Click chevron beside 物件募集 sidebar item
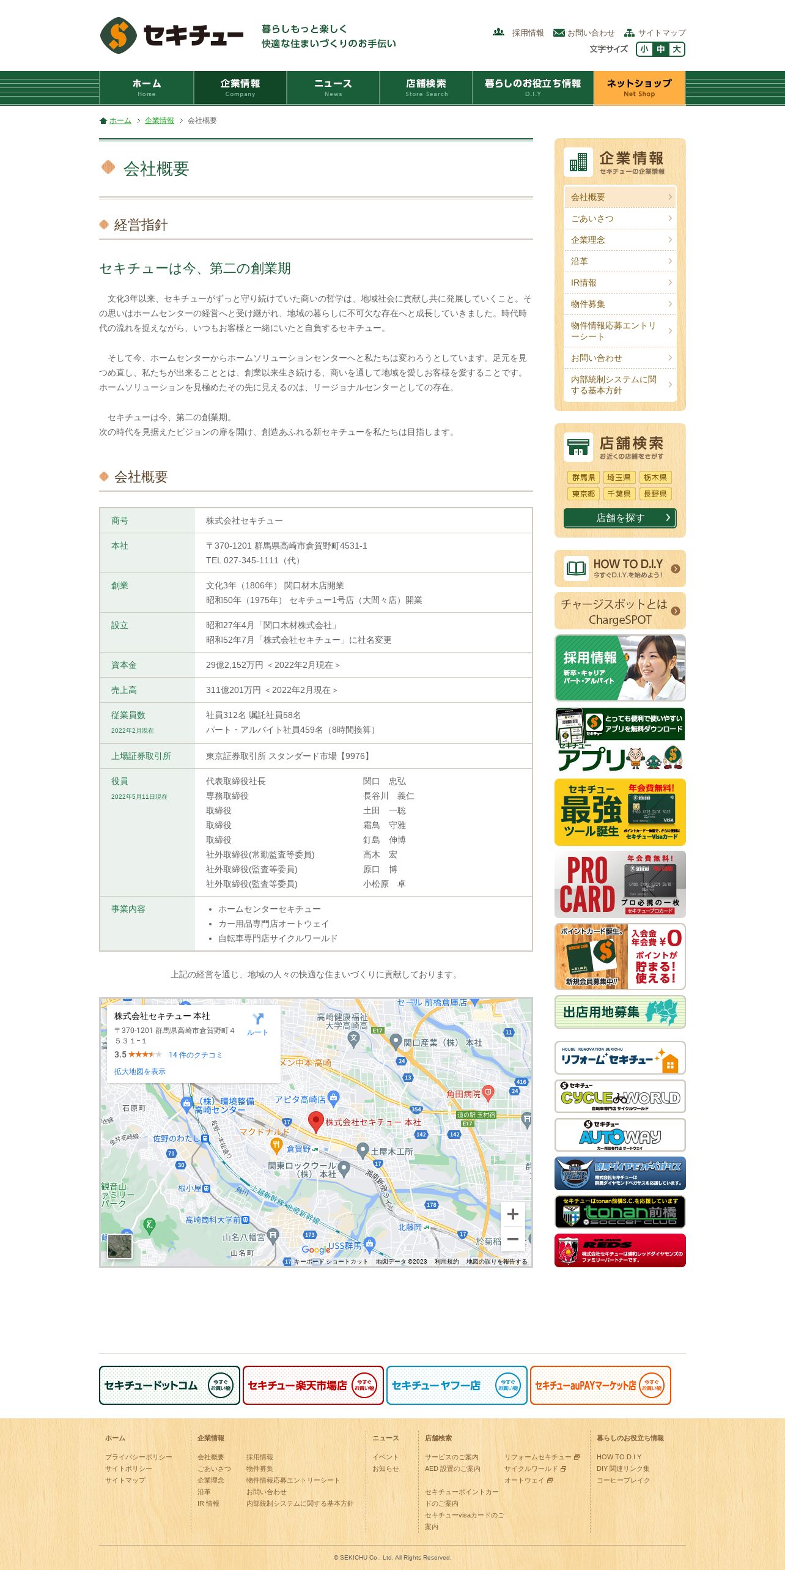This screenshot has height=1570, width=785. pos(670,304)
